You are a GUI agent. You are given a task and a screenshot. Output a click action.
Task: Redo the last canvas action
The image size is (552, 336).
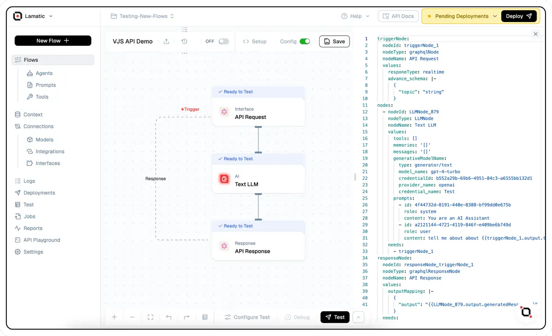[186, 317]
